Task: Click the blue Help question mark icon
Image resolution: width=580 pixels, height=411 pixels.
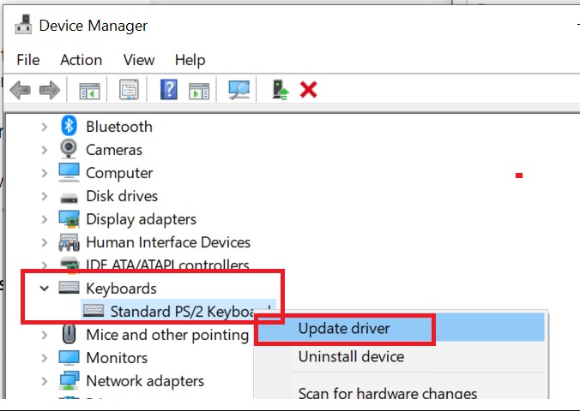Action: [169, 89]
